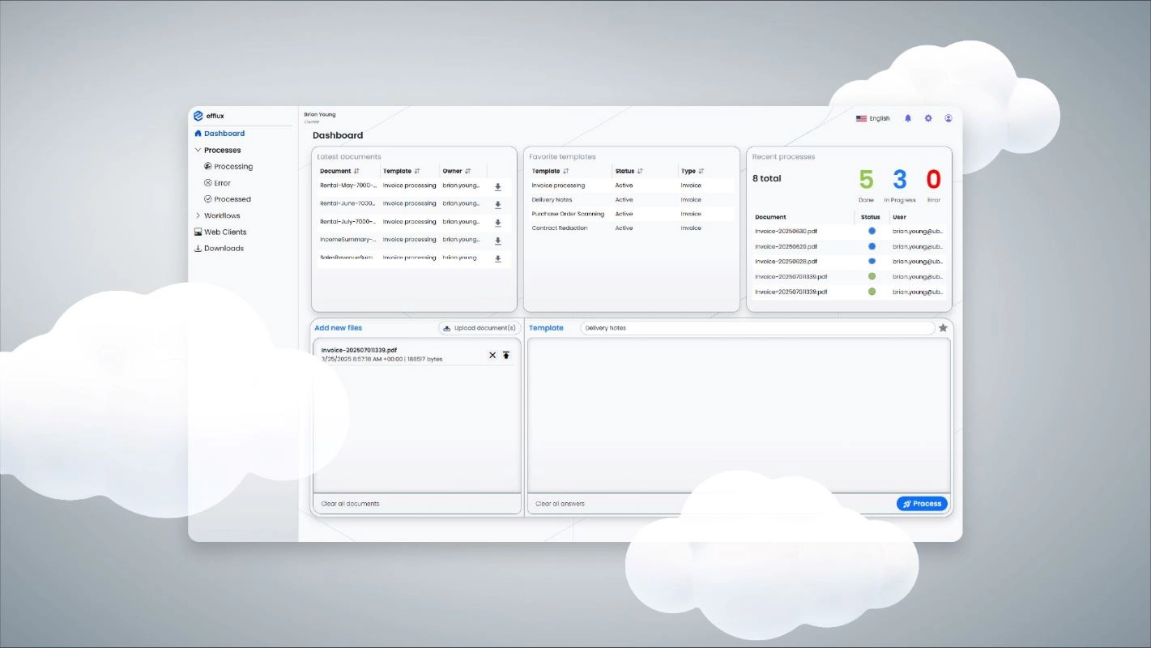The height and width of the screenshot is (648, 1151).
Task: Open the notifications bell icon
Action: 907,117
